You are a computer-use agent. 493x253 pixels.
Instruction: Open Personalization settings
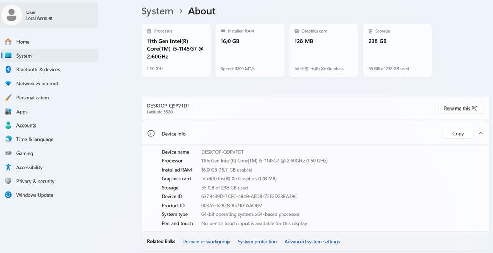(50, 98)
